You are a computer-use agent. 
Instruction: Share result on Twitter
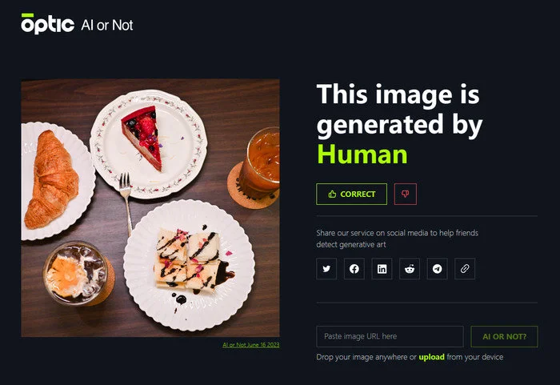coord(326,268)
